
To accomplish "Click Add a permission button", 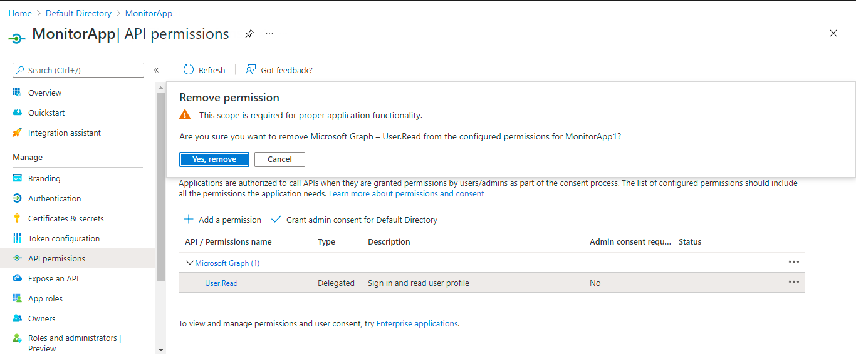I will (x=222, y=220).
